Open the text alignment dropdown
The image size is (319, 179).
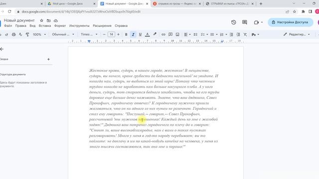coord(187,34)
